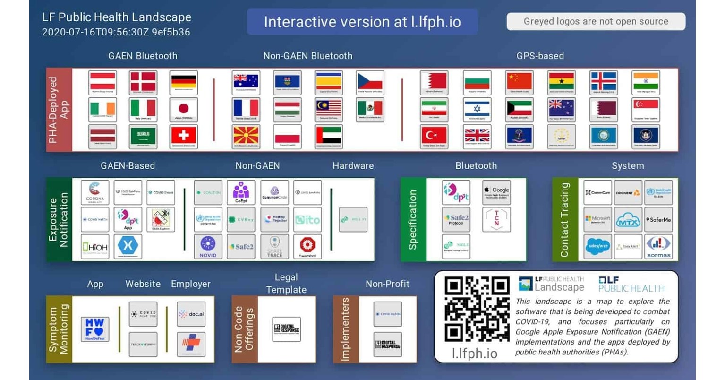Open the Ireland COVID Tracker card
The image size is (725, 380).
[x=102, y=110]
